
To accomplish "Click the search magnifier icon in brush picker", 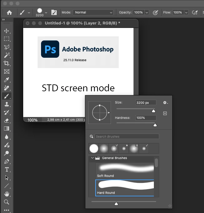I will click(92, 136).
